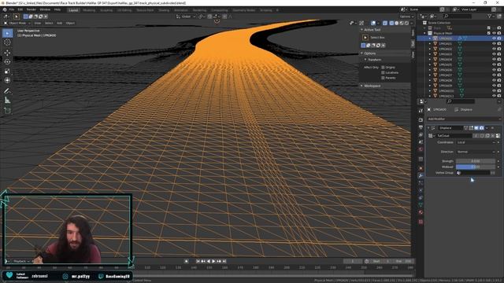Switch to the Sculpting workspace tab
The height and width of the screenshot is (283, 504).
pos(106,10)
